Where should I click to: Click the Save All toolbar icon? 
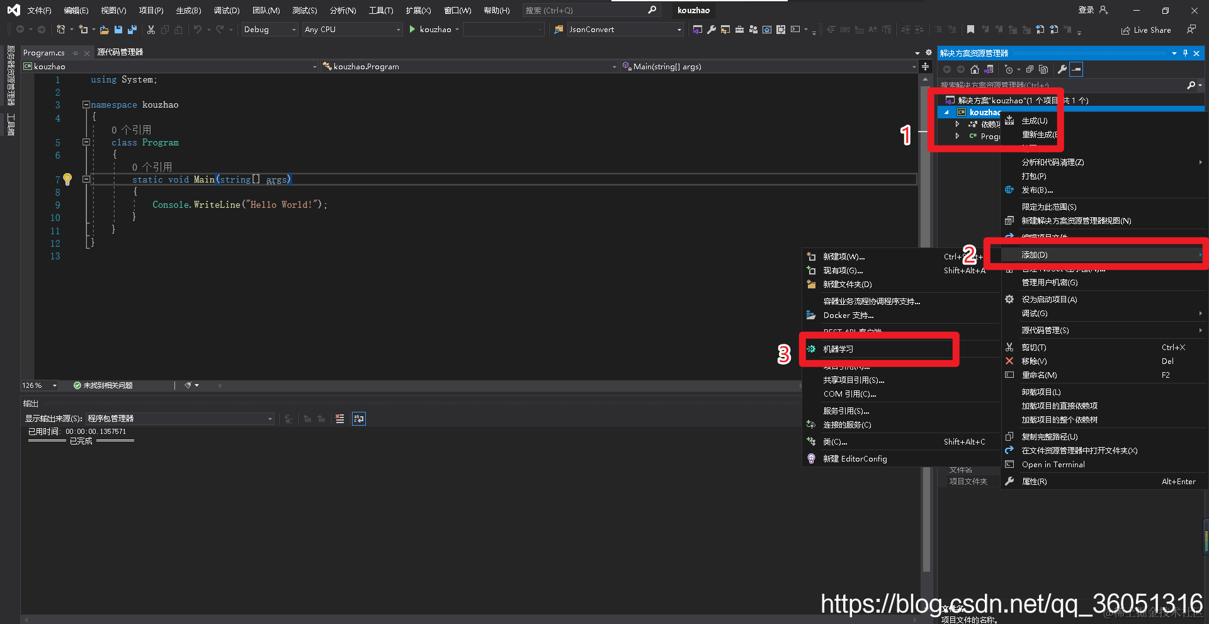132,30
